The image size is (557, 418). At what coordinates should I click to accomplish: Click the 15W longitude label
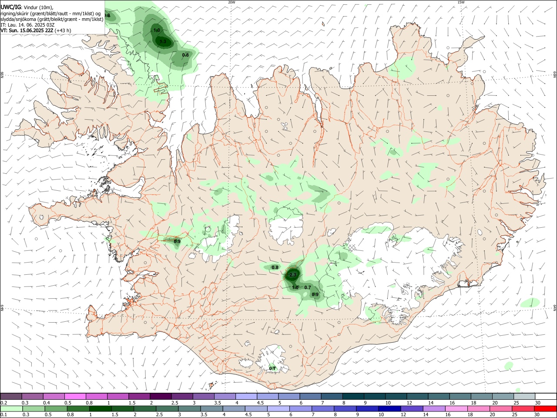click(461, 2)
